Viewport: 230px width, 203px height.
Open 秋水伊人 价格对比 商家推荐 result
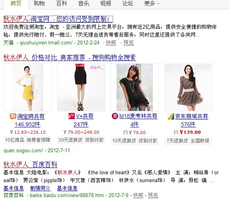click(70, 57)
